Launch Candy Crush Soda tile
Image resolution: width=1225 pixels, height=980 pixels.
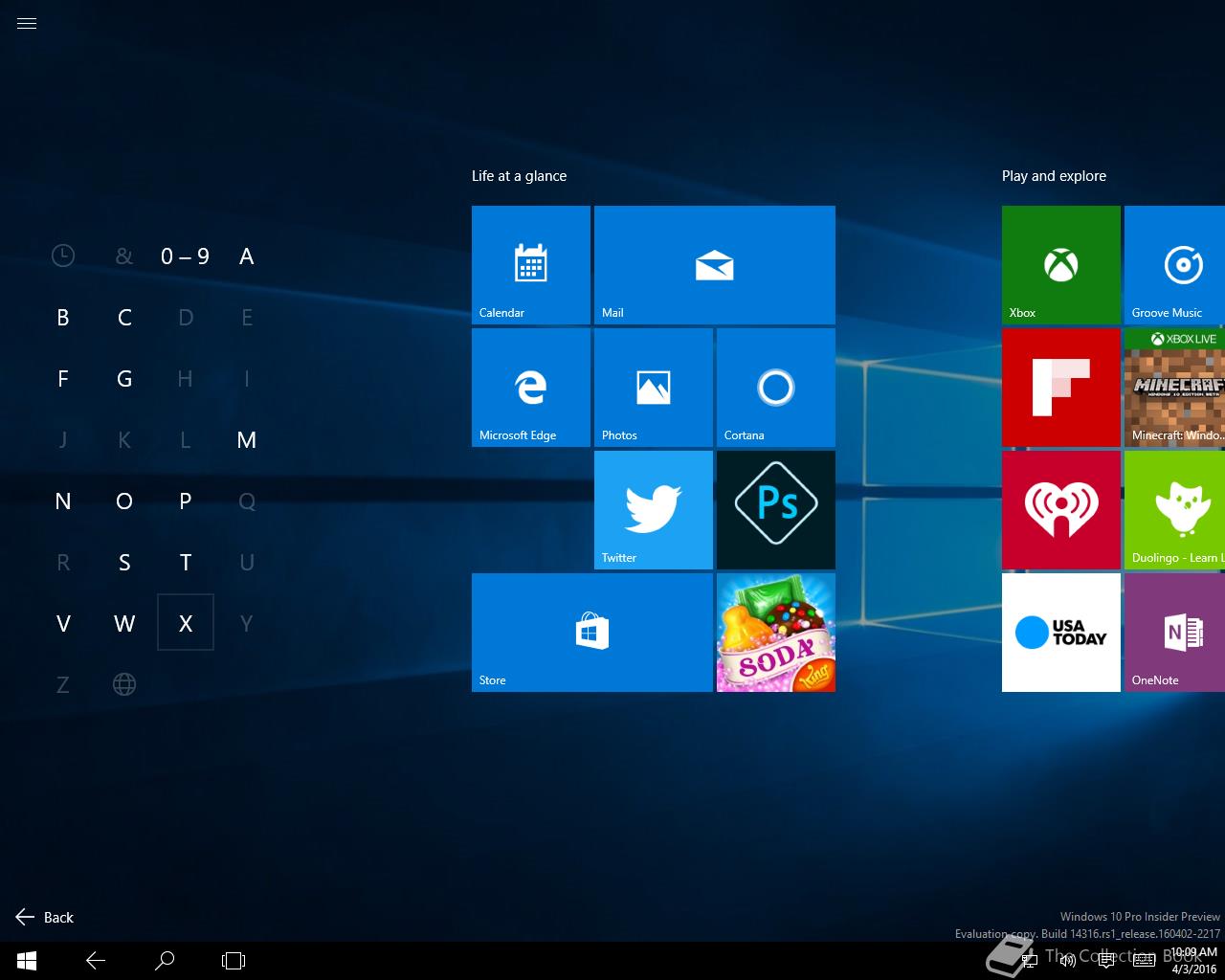[x=776, y=633]
